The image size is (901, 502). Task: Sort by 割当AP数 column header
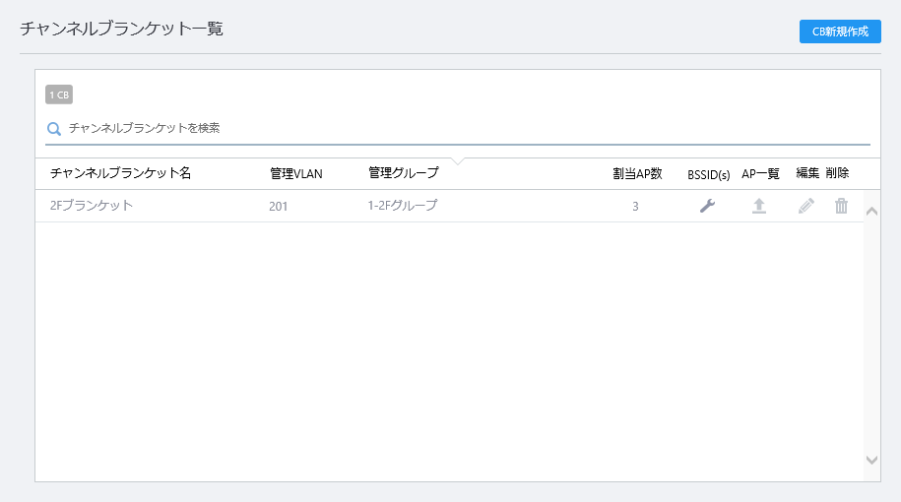pyautogui.click(x=637, y=173)
